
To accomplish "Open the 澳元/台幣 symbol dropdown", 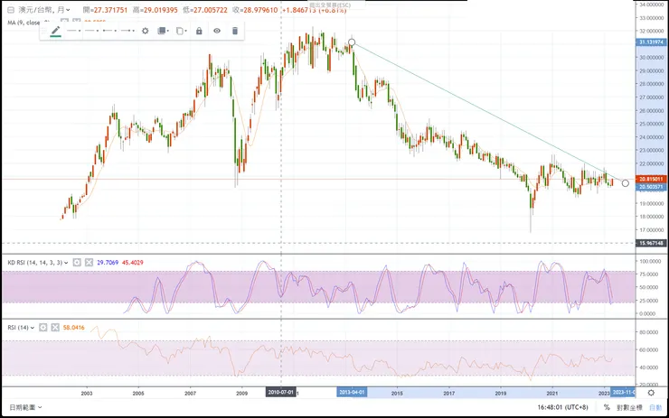I will [68, 10].
